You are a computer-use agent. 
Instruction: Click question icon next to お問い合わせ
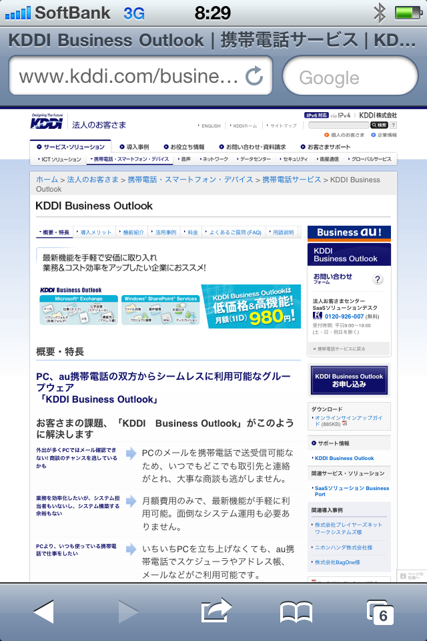[x=378, y=279]
